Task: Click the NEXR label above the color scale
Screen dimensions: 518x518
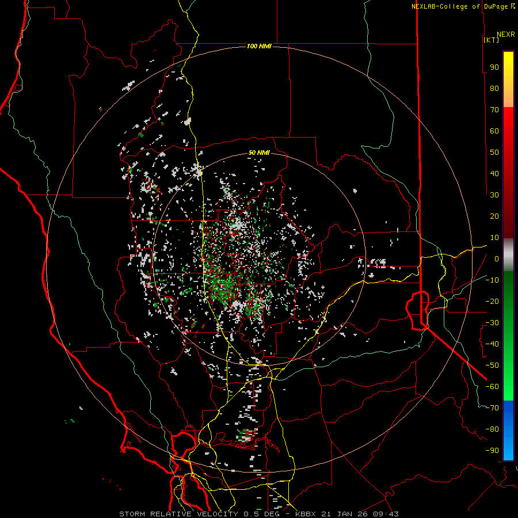Action: 505,35
